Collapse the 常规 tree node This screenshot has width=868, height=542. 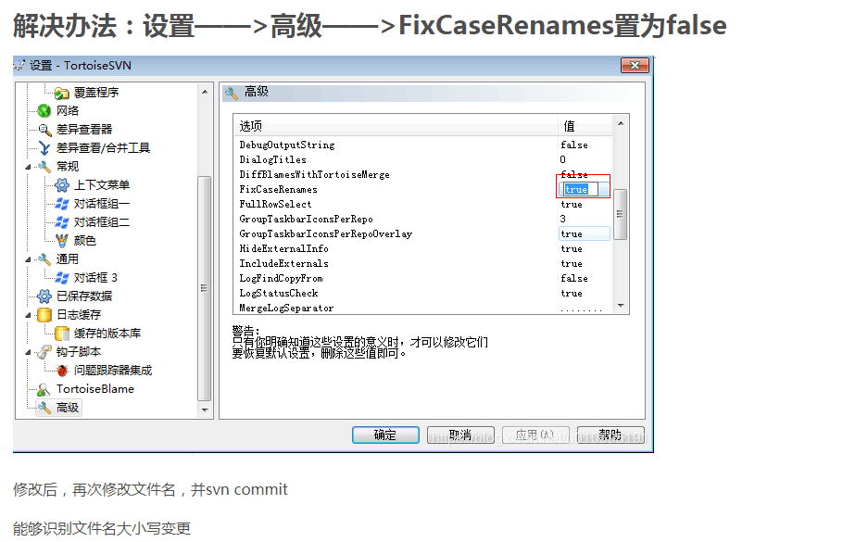[28, 167]
